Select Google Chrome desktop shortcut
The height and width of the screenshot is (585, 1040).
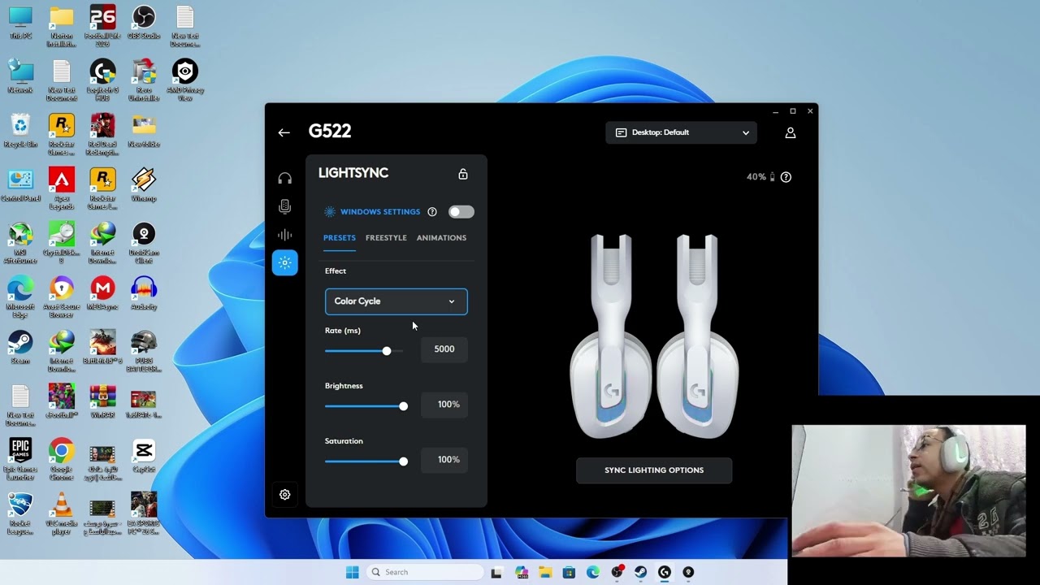pyautogui.click(x=62, y=460)
